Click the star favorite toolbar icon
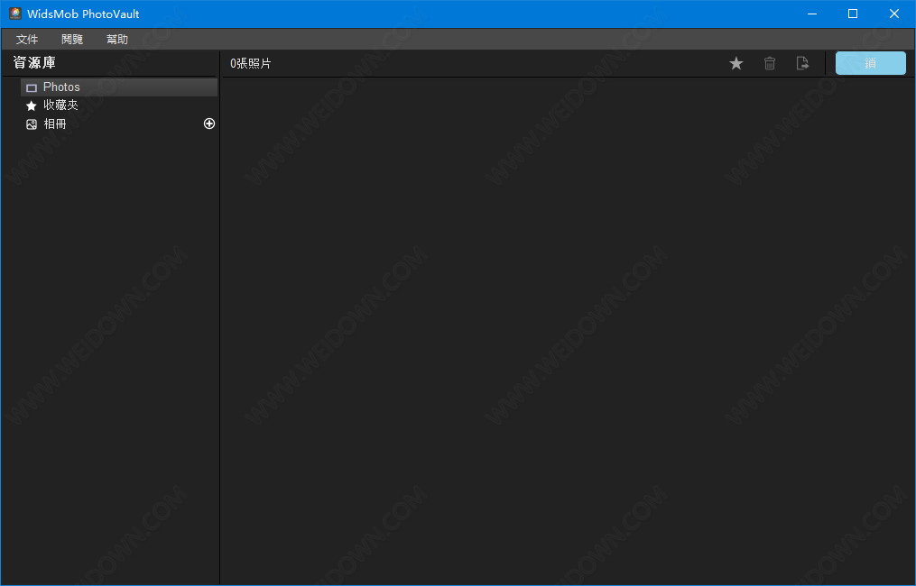The height and width of the screenshot is (586, 916). 736,64
